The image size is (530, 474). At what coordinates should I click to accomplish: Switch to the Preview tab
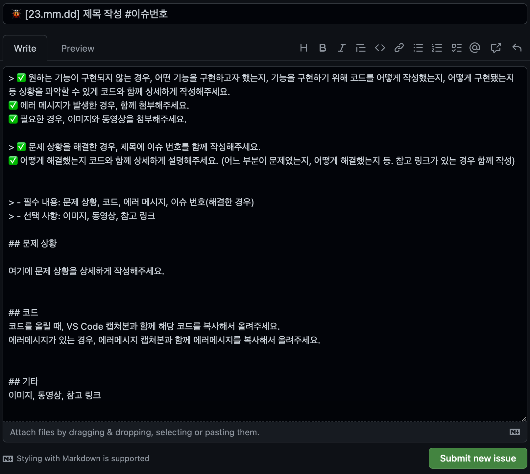pyautogui.click(x=78, y=48)
